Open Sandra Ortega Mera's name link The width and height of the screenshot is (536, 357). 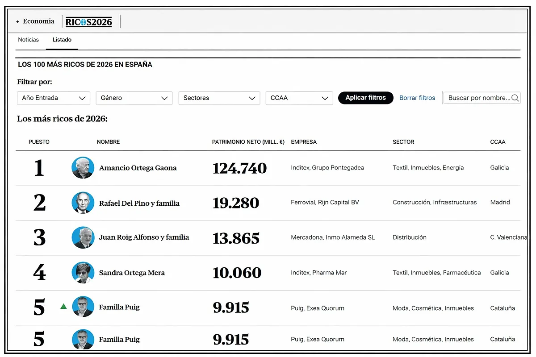point(132,273)
